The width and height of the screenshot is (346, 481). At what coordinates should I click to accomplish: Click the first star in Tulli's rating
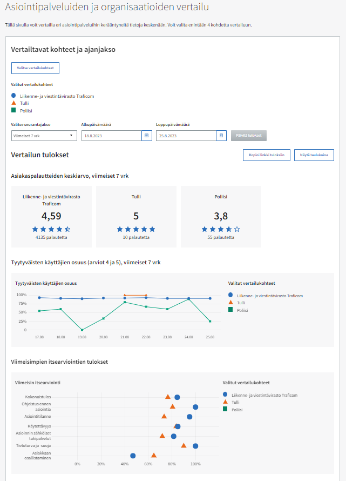pyautogui.click(x=120, y=229)
